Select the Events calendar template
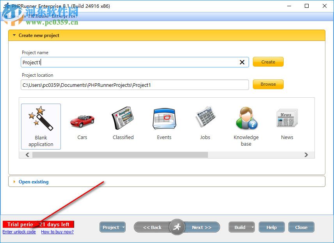The image size is (334, 243). tap(164, 121)
